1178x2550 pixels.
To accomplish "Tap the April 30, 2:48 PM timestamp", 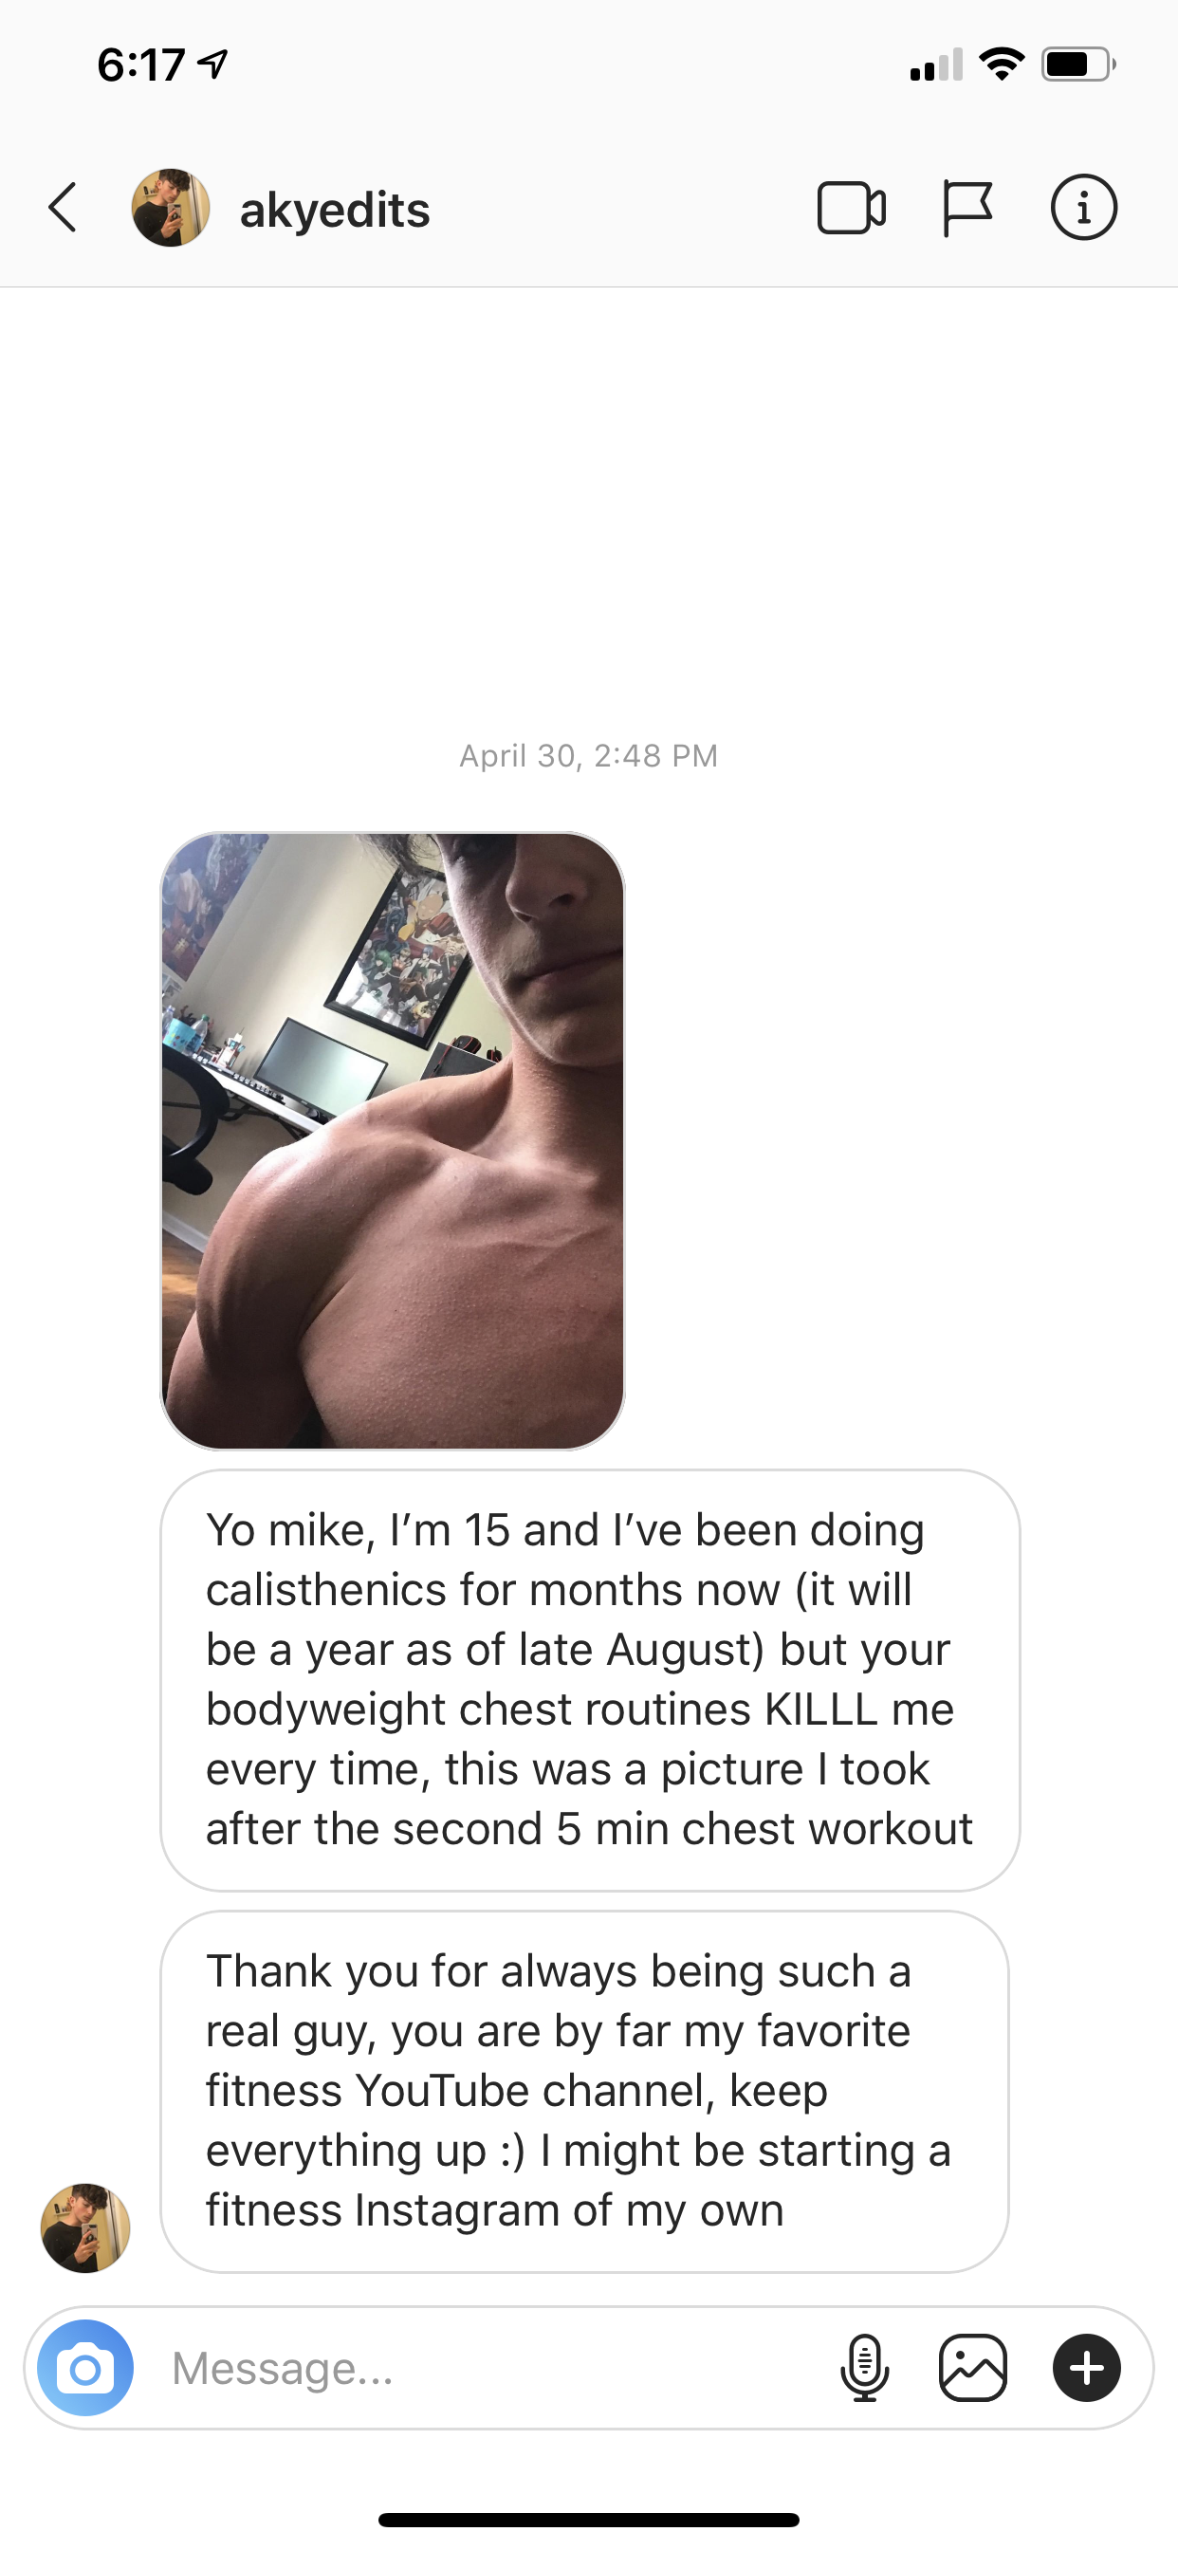I will tap(589, 755).
